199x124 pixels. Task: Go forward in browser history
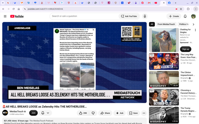point(8,9)
